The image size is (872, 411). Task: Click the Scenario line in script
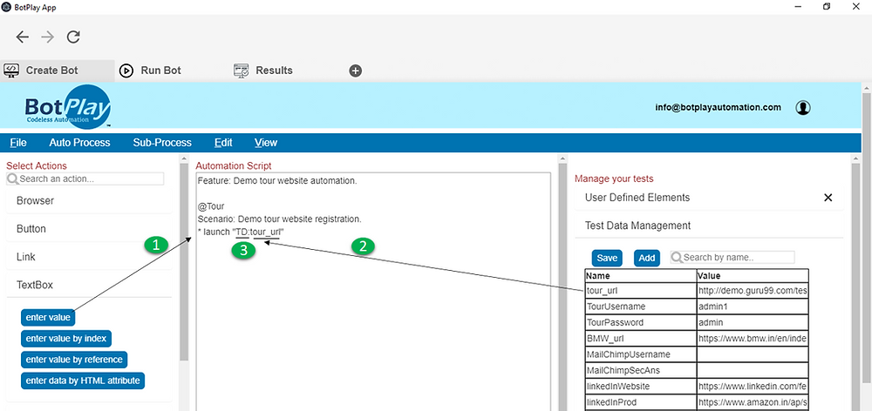(280, 219)
